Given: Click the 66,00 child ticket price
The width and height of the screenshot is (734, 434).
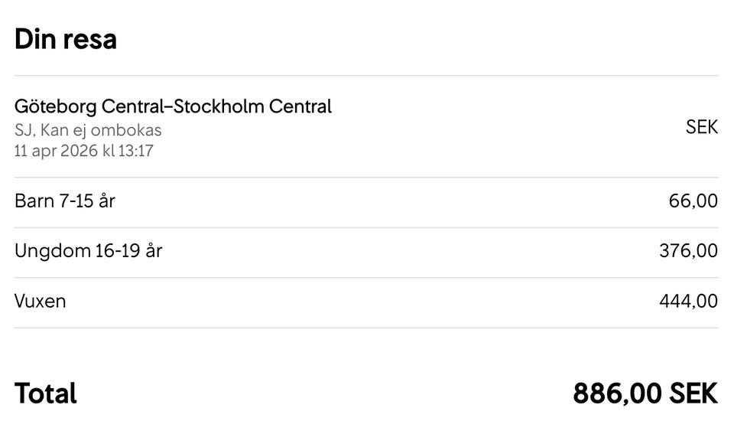Looking at the screenshot, I should [x=693, y=201].
